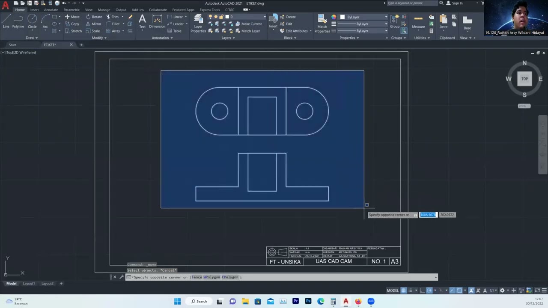Click the Insert block icon
This screenshot has width=548, height=308.
[273, 21]
